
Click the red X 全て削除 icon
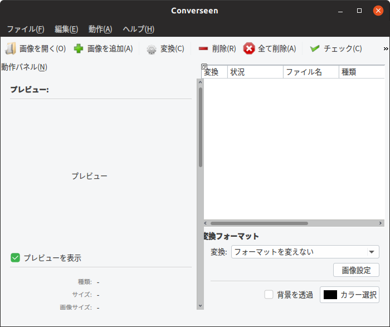(x=249, y=48)
